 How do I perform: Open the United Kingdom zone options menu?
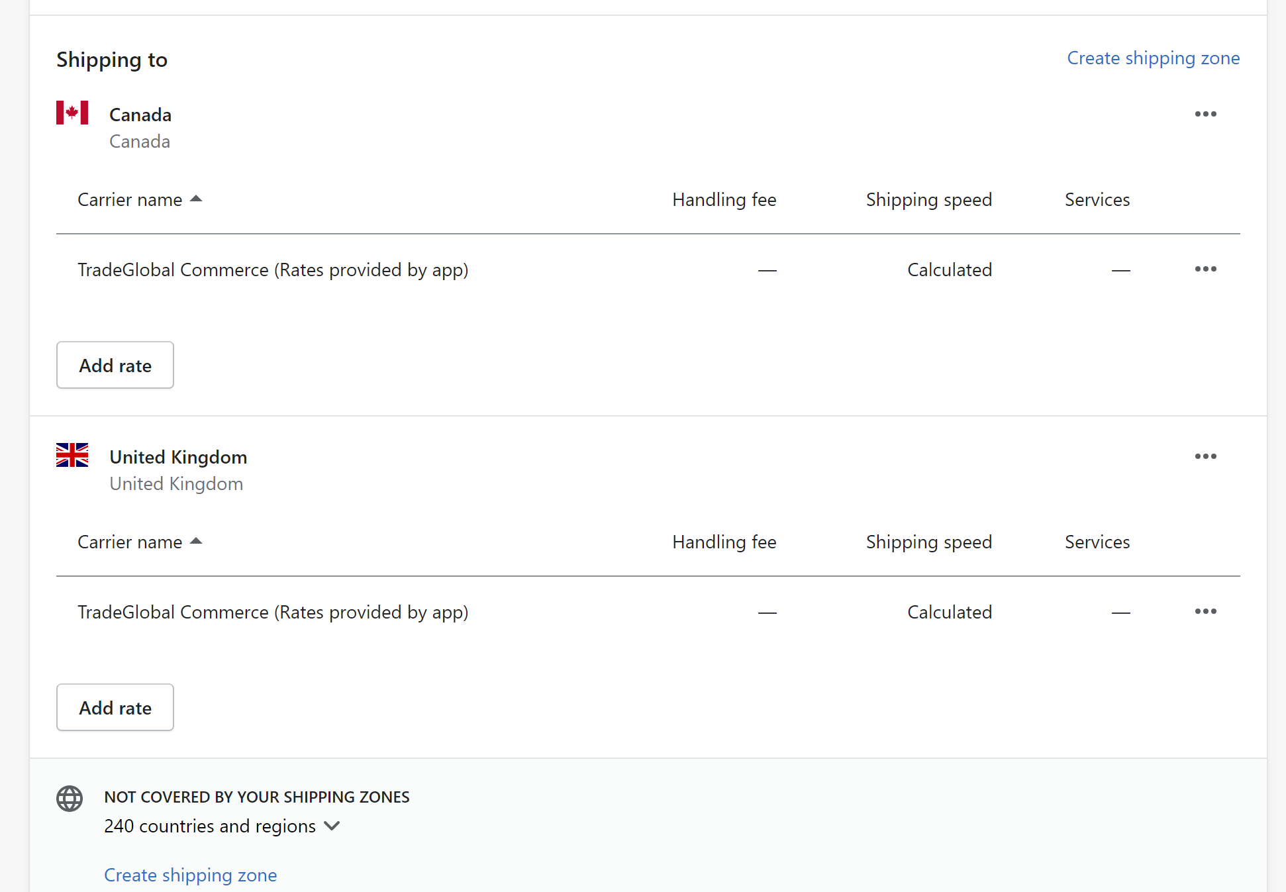pos(1205,456)
